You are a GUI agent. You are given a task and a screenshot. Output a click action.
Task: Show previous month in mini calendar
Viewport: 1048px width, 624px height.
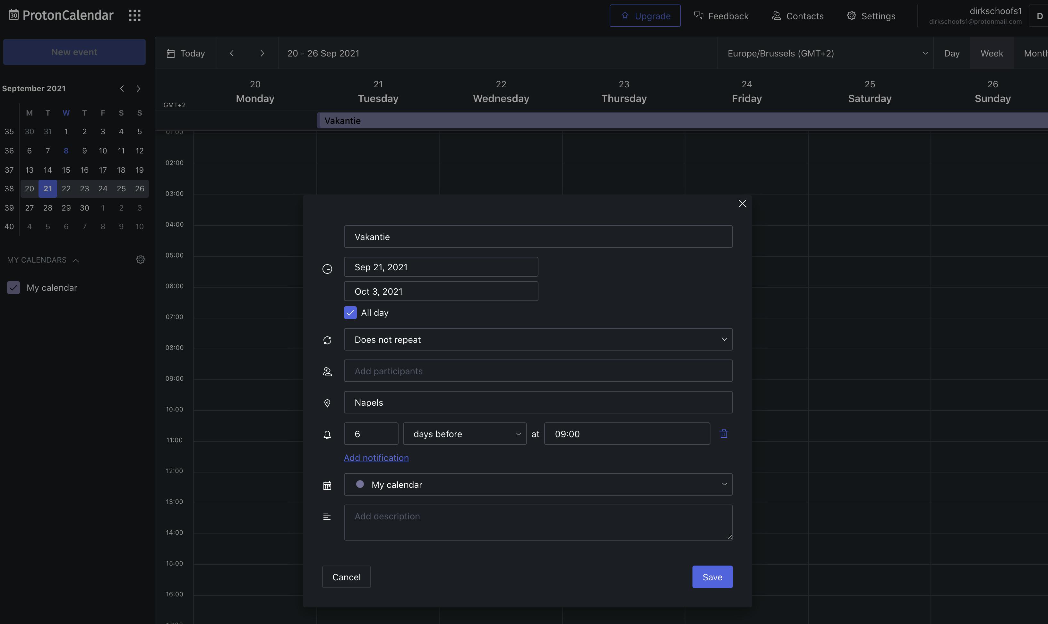pos(122,88)
